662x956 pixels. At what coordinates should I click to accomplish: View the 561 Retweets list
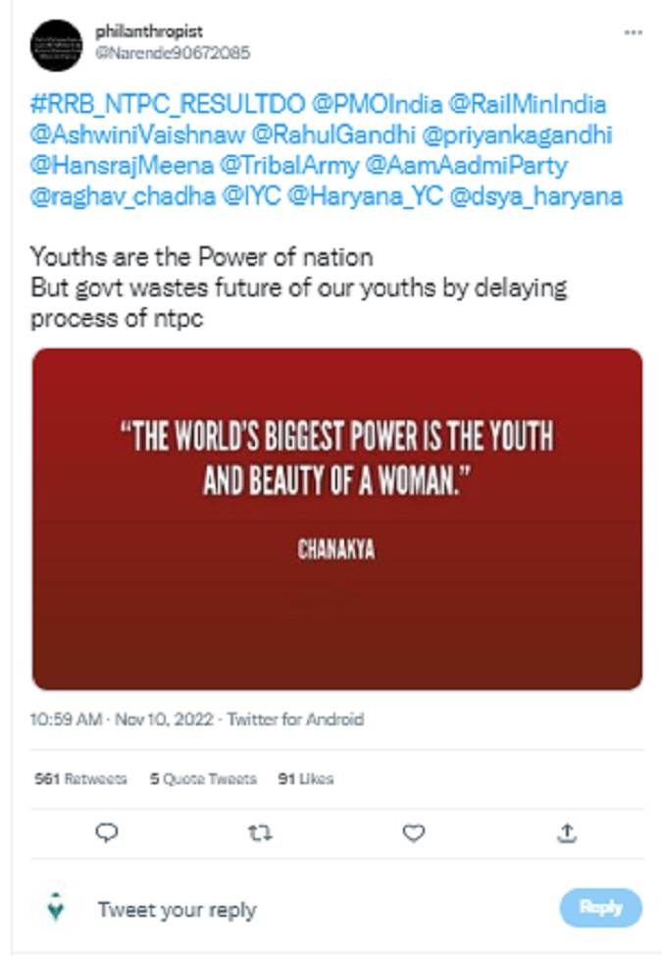coord(80,778)
